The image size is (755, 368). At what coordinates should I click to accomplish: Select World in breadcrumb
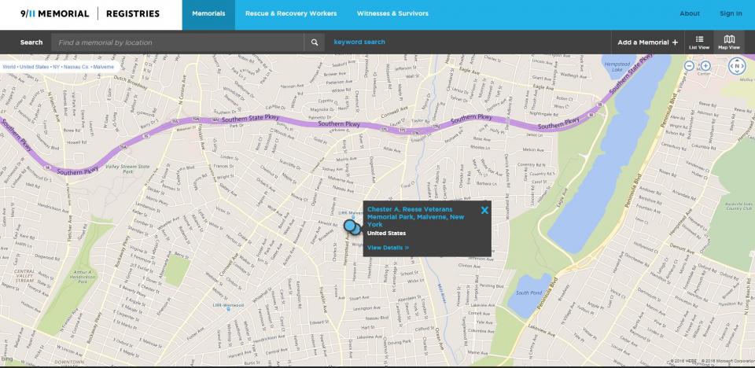click(x=9, y=67)
